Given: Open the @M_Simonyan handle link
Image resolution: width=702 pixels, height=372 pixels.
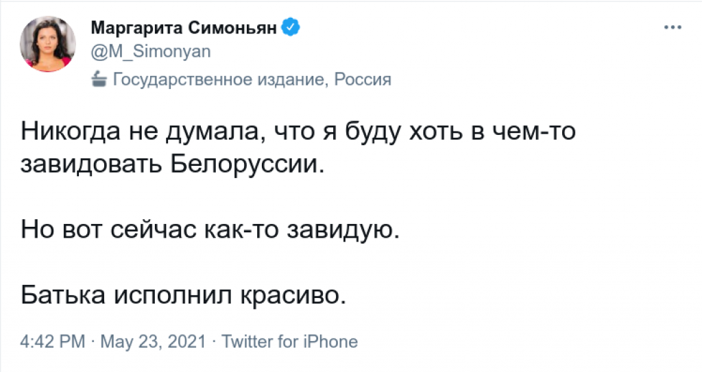Looking at the screenshot, I should click(151, 51).
